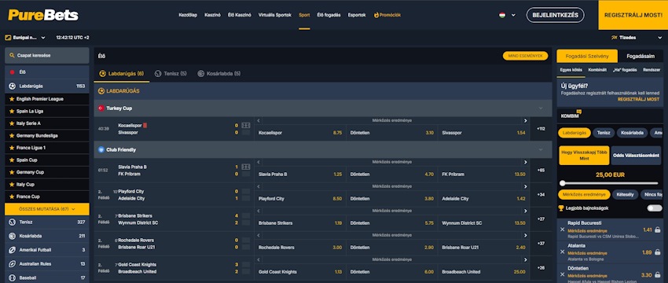Click the flame icon on Promóciók
Viewport: 668px width, 283px height.
point(376,15)
